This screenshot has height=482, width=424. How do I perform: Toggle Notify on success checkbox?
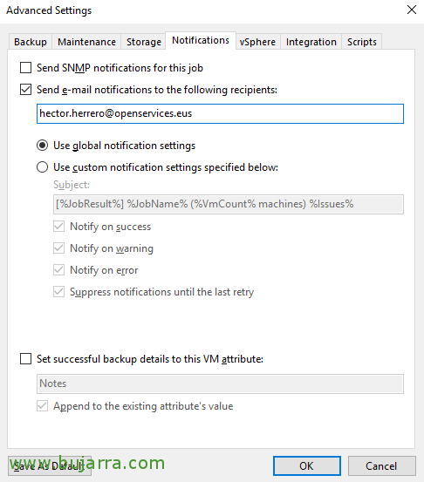coord(58,227)
